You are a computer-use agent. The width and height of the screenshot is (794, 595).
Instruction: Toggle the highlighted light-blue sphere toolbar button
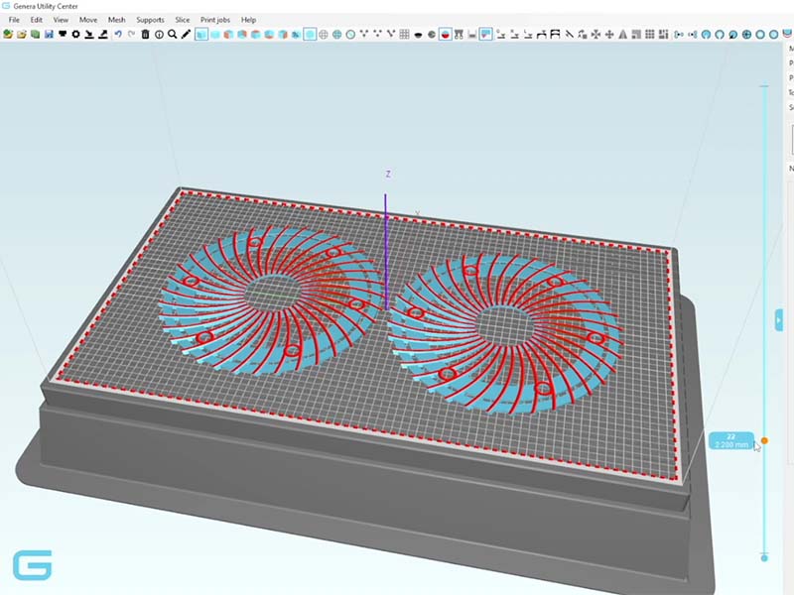pyautogui.click(x=310, y=34)
